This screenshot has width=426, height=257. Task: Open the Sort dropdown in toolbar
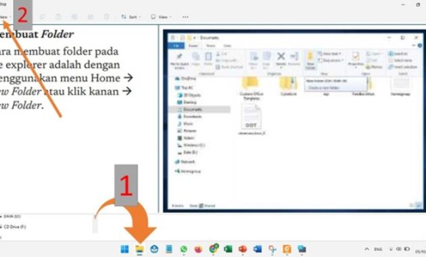(131, 17)
